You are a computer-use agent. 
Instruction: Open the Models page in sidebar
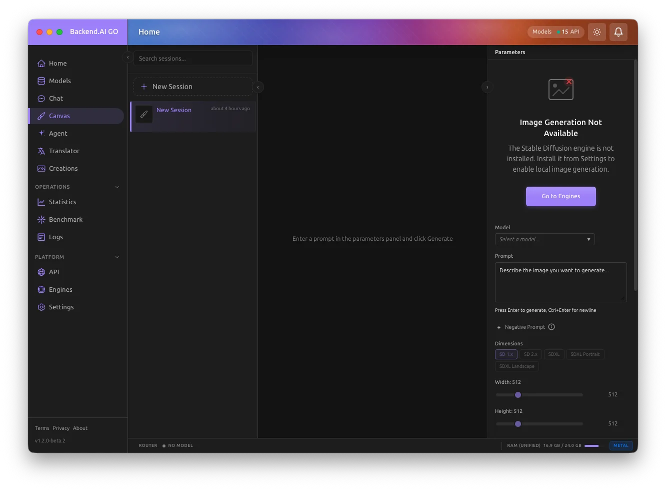tap(59, 81)
